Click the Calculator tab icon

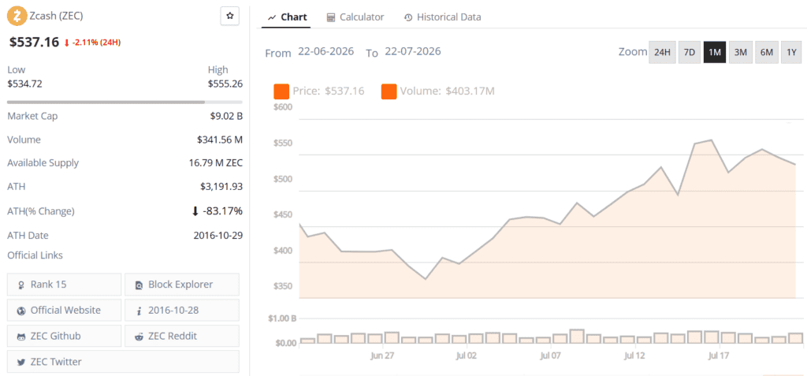coord(331,17)
